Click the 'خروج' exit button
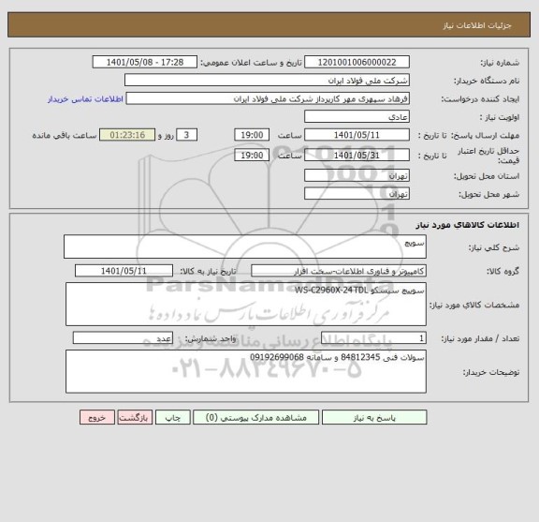This screenshot has height=522, width=539. pos(97,417)
